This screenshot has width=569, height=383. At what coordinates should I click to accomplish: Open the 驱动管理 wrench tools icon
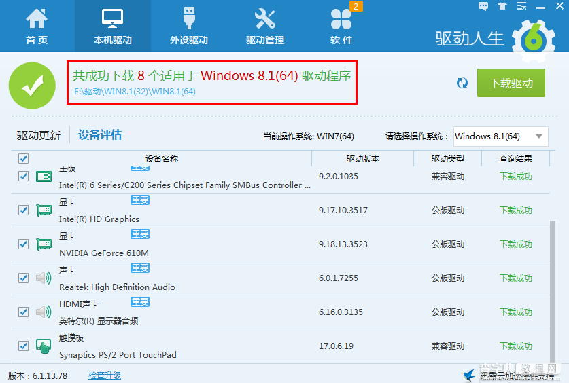[265, 19]
